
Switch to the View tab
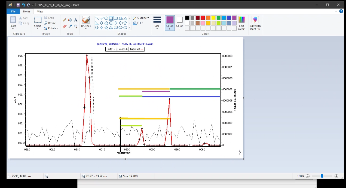point(40,11)
